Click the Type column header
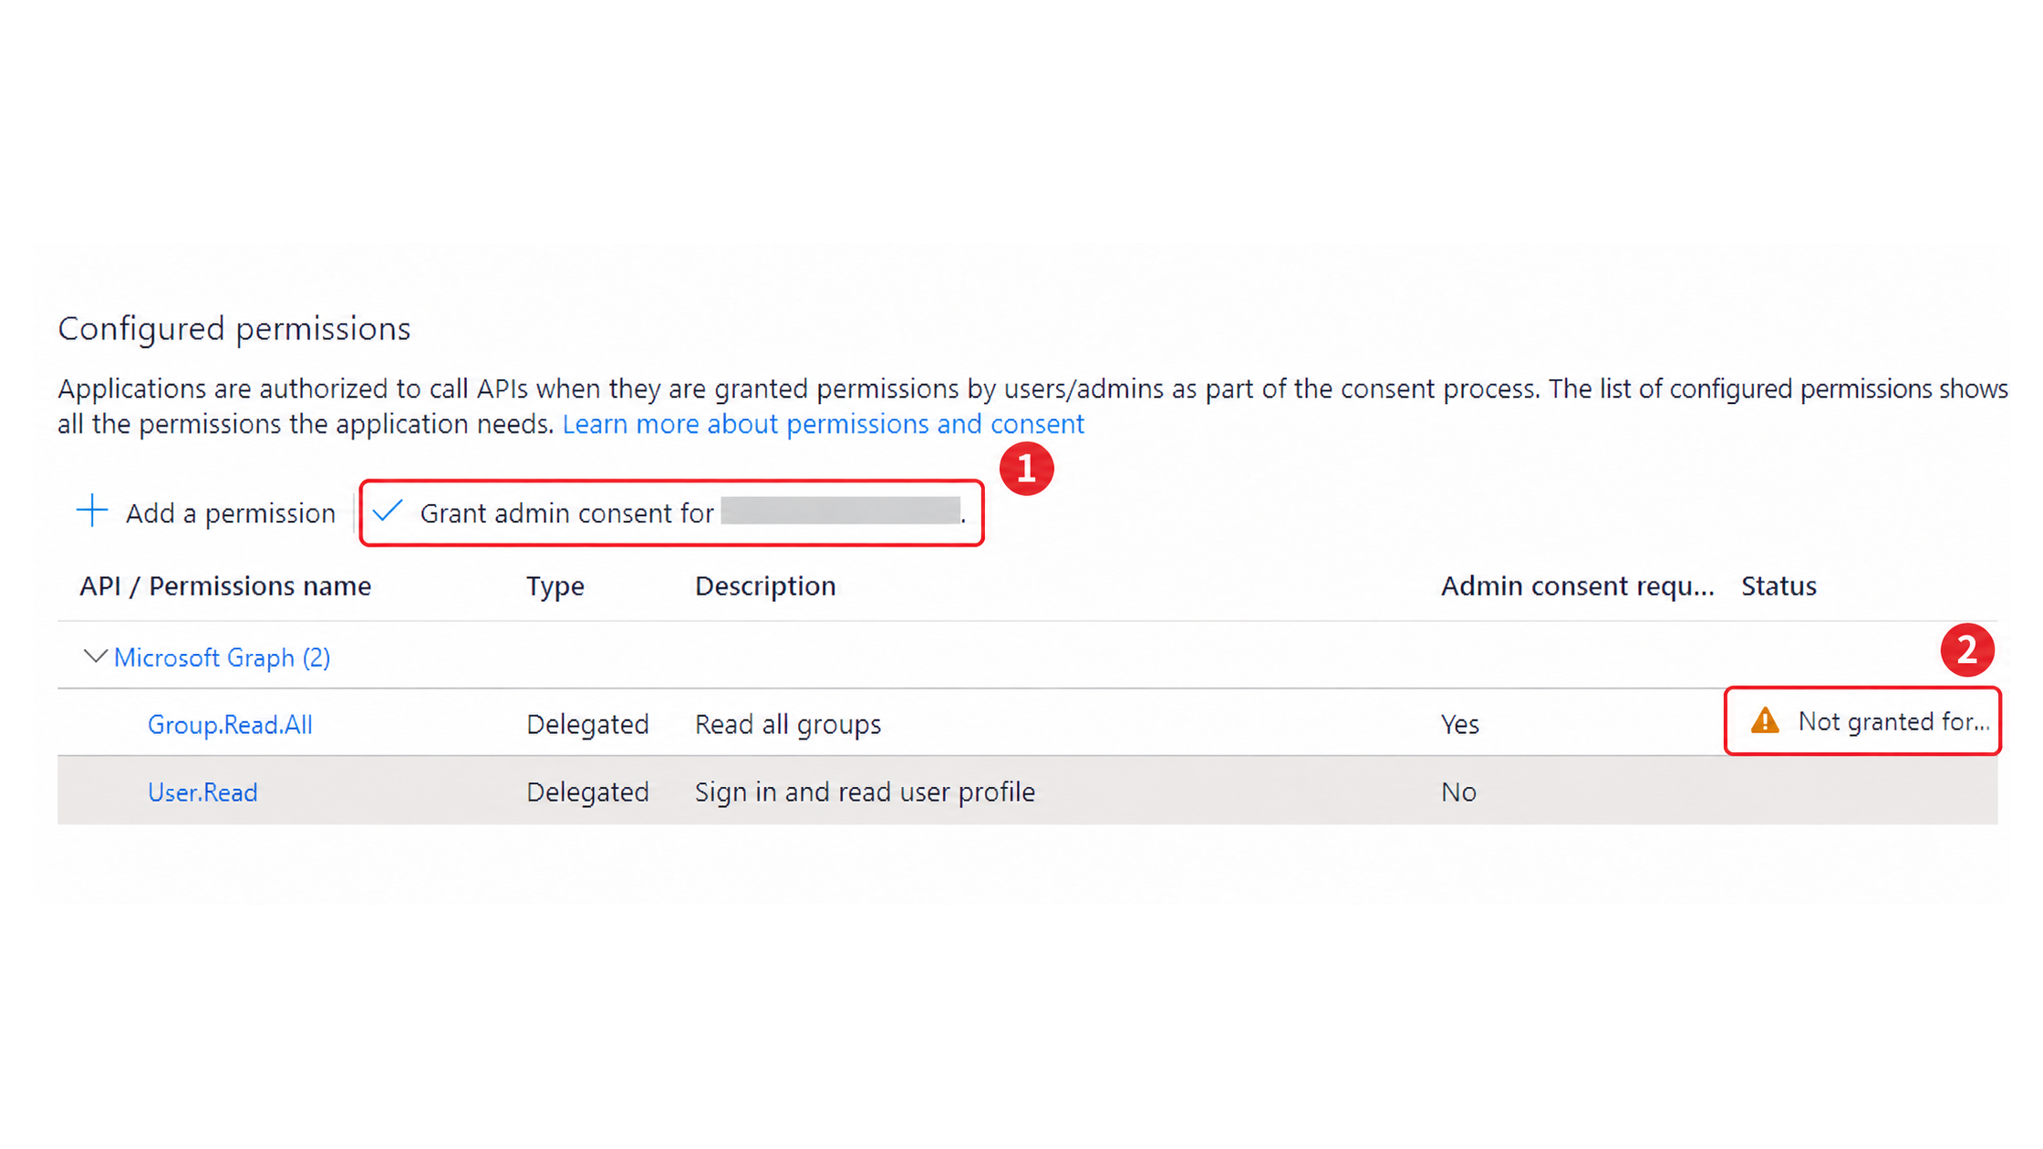Viewport: 2043px width, 1149px height. click(x=555, y=585)
